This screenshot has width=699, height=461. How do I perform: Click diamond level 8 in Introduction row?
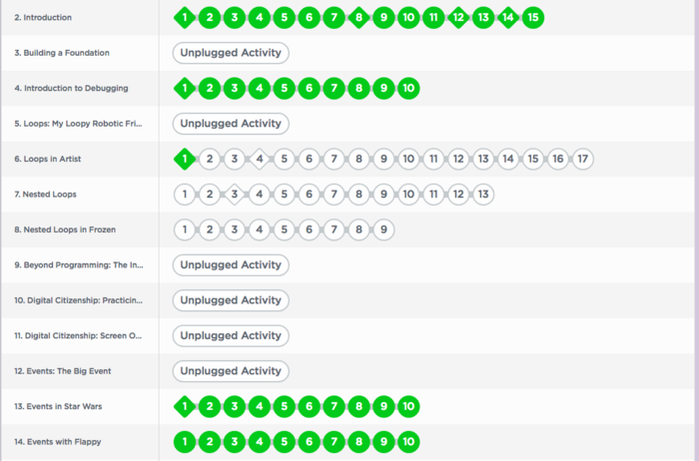(x=358, y=17)
